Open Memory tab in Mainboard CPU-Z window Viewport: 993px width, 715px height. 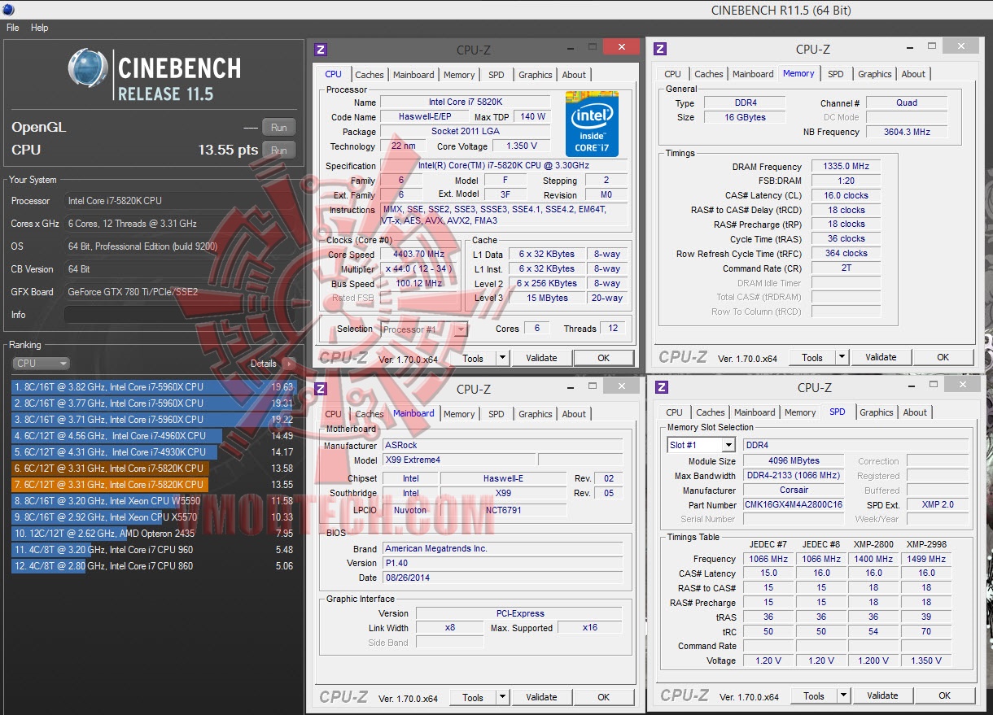(459, 414)
